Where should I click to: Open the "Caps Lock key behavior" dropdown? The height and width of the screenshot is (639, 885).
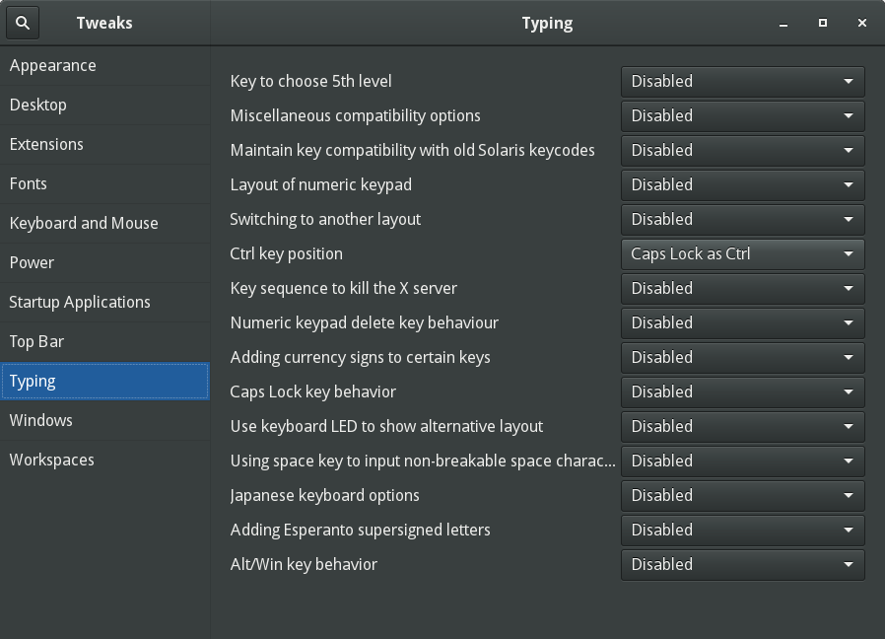[x=742, y=391]
